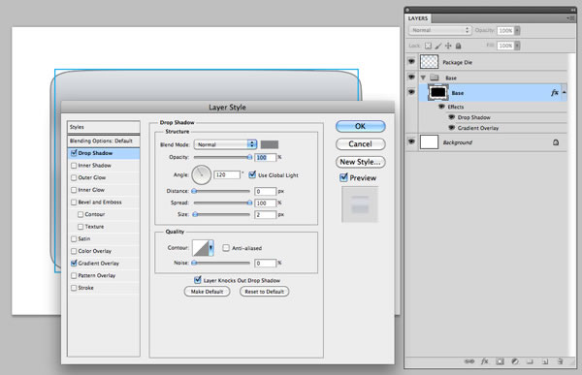Click the lock icon on Background layer
The width and height of the screenshot is (582, 375).
tap(556, 142)
